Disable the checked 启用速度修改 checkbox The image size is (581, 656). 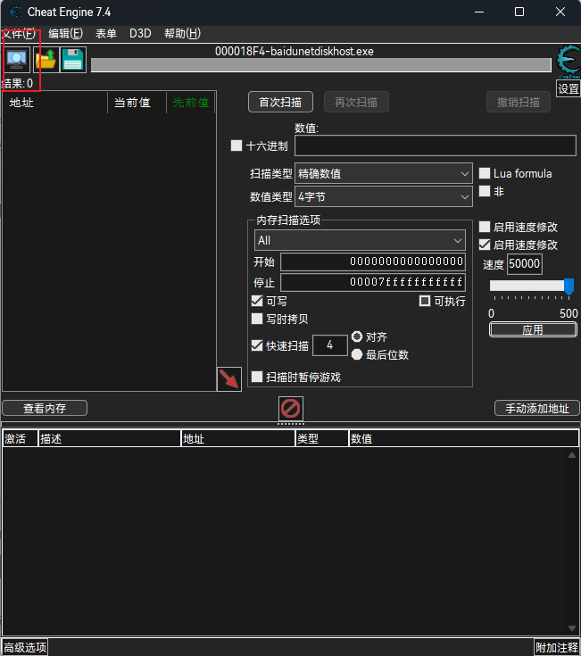pos(485,245)
